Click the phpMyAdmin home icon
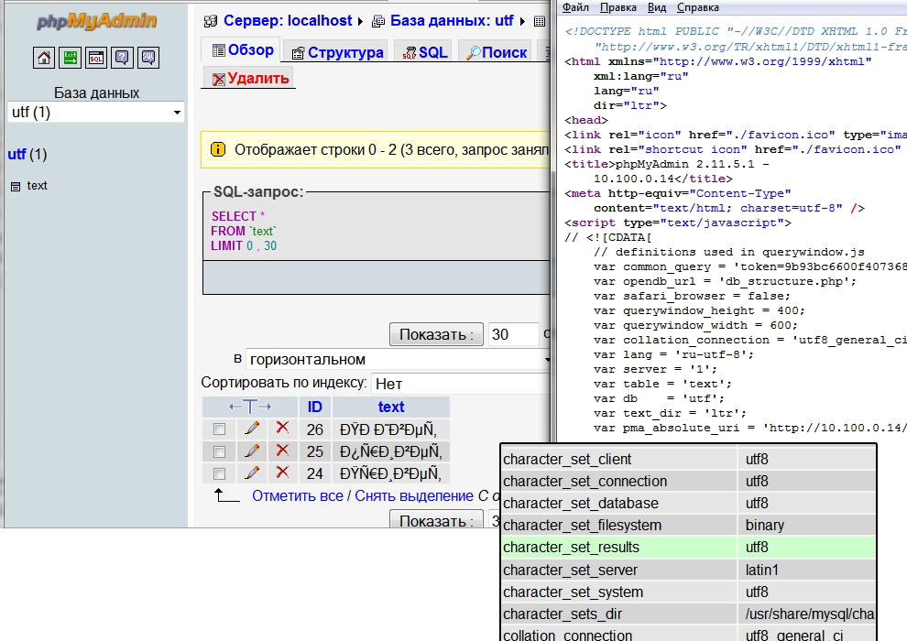 click(44, 59)
